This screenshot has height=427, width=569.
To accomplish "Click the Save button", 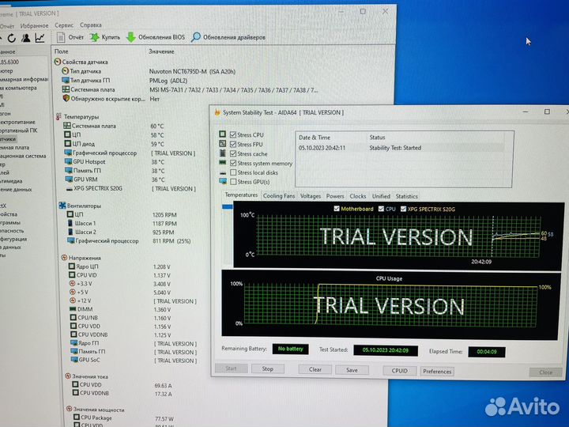I will [352, 370].
